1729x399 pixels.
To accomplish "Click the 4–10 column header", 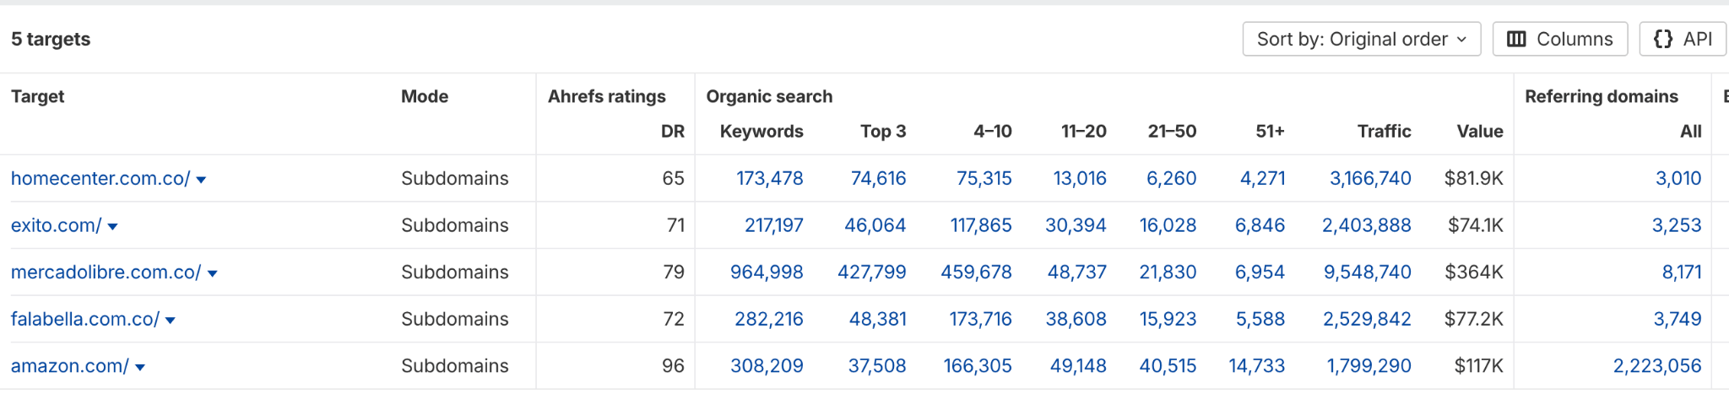I will click(x=992, y=131).
